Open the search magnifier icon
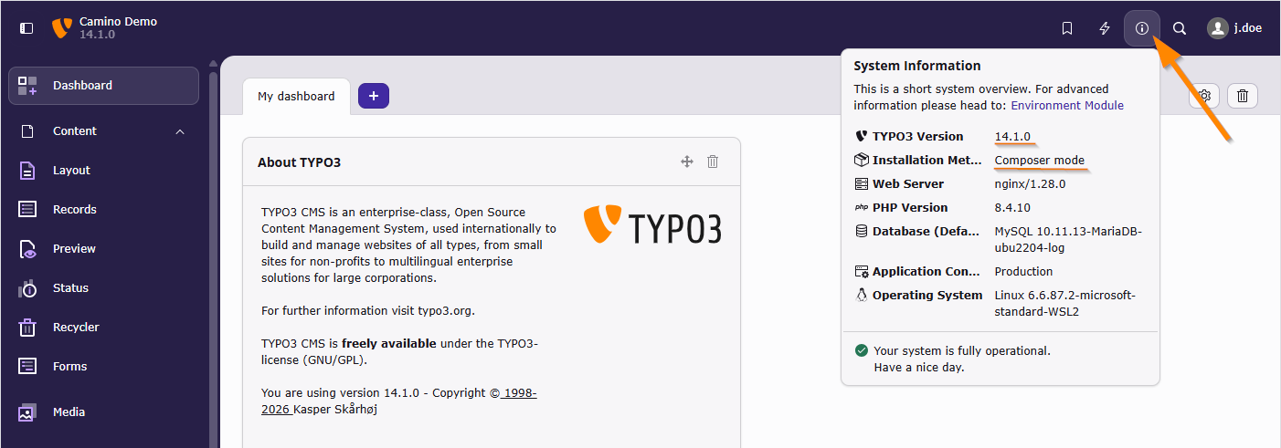 pyautogui.click(x=1180, y=28)
